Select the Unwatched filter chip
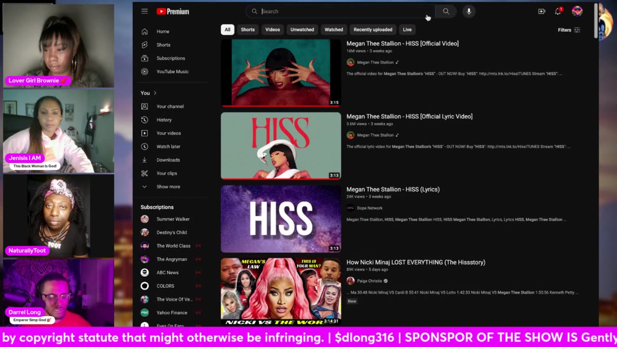 [302, 29]
